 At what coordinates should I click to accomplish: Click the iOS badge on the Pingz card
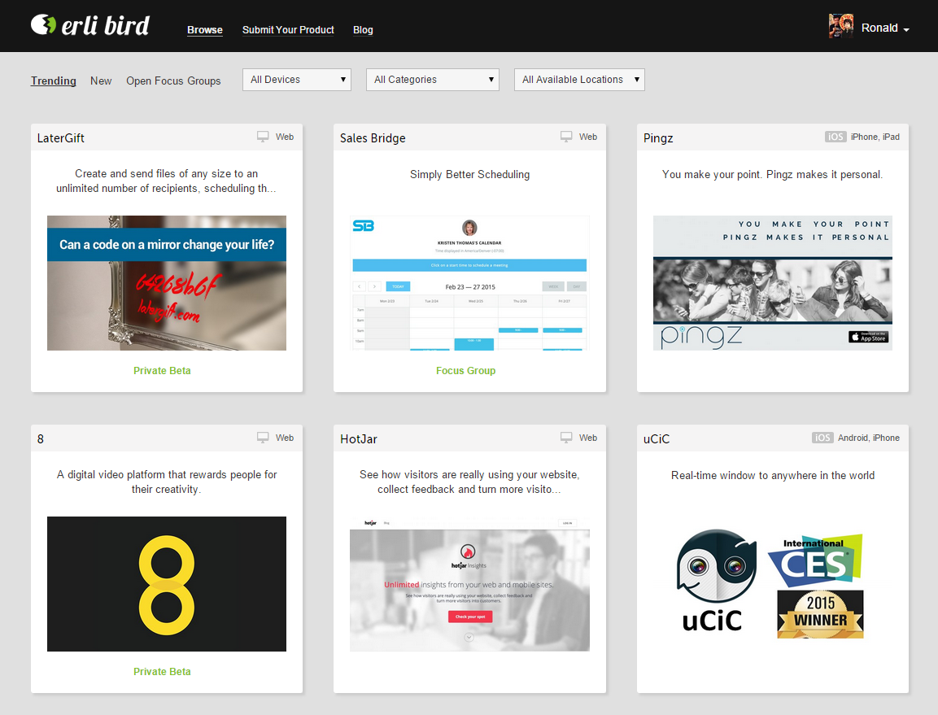coord(835,137)
